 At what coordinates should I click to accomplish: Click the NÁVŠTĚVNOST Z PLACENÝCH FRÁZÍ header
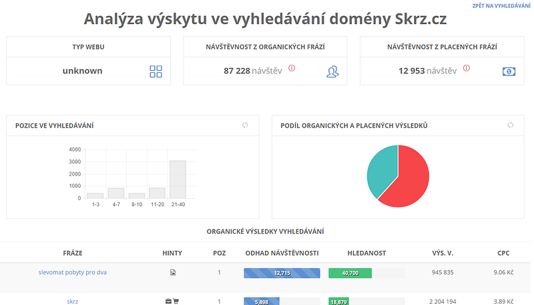442,47
